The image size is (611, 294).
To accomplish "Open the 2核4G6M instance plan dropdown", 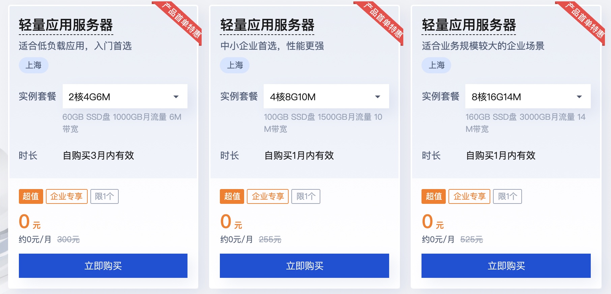I will (x=125, y=96).
